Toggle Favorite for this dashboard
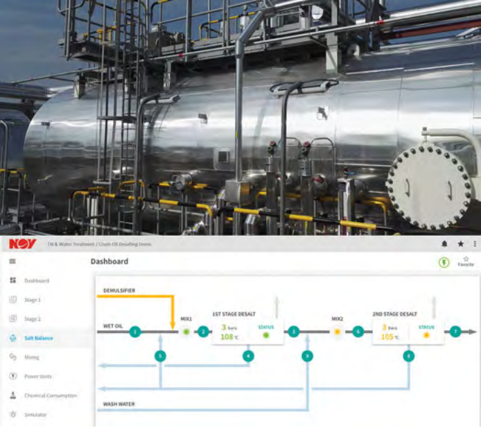 (x=466, y=262)
